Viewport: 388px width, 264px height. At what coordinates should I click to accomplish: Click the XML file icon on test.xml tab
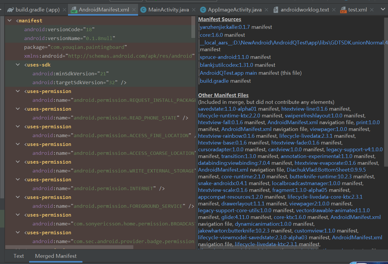tap(343, 9)
